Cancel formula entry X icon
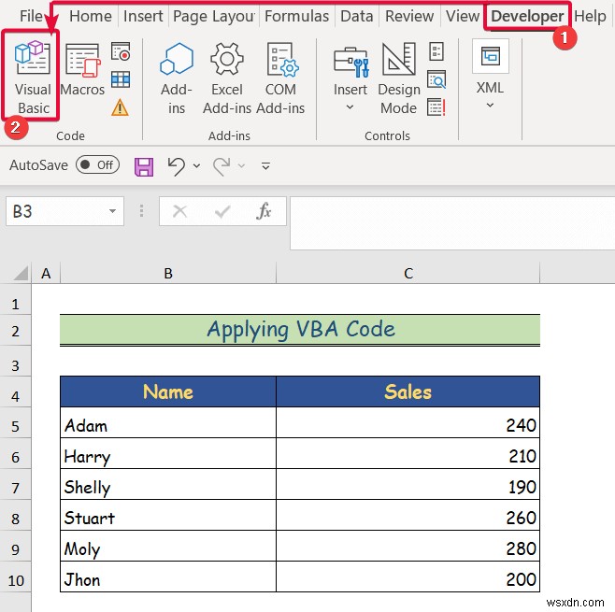Image resolution: width=615 pixels, height=612 pixels. [x=180, y=211]
